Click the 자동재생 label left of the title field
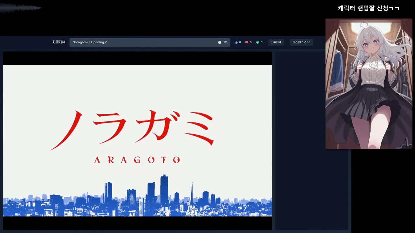Viewport: 415px width, 233px height. point(59,42)
